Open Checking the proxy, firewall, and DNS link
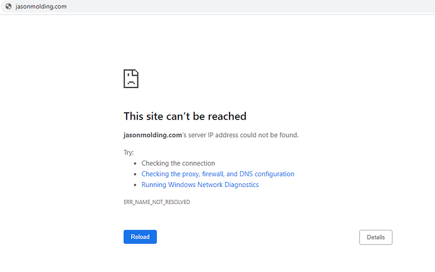The width and height of the screenshot is (435, 272). 217,174
